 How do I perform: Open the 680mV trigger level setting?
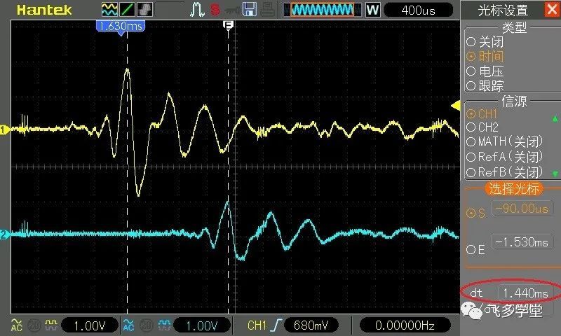[x=311, y=325]
